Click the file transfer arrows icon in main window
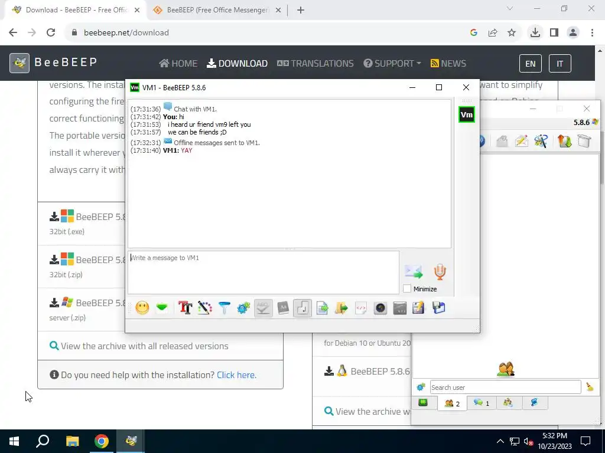This screenshot has width=605, height=453. [564, 141]
